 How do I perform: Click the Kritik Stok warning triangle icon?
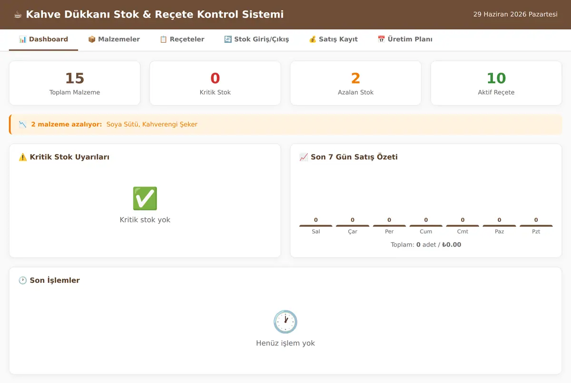click(x=22, y=157)
